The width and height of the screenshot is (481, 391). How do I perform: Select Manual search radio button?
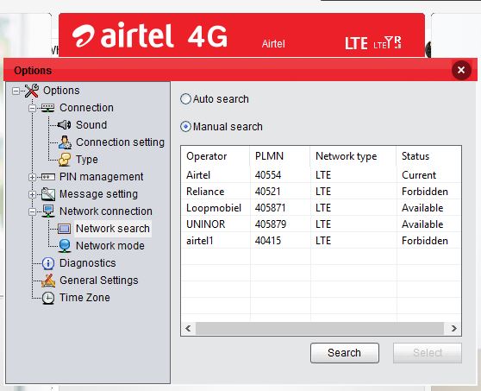[185, 126]
